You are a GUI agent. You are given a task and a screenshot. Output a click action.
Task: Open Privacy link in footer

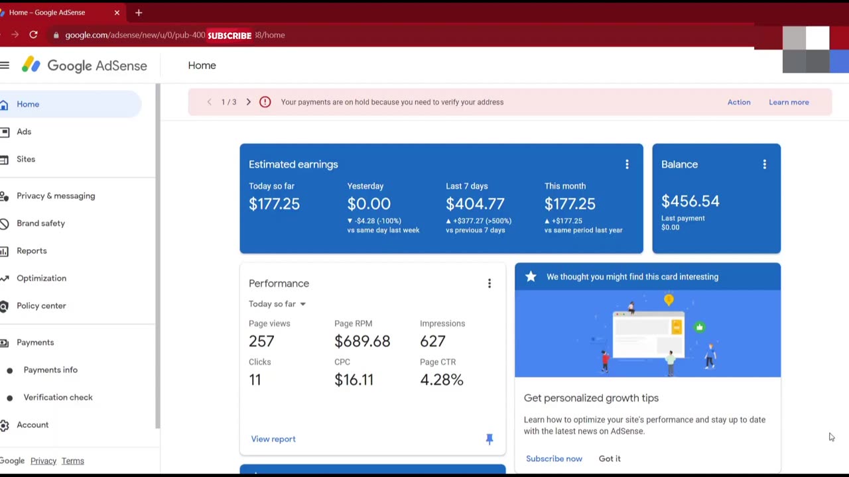[x=43, y=461]
